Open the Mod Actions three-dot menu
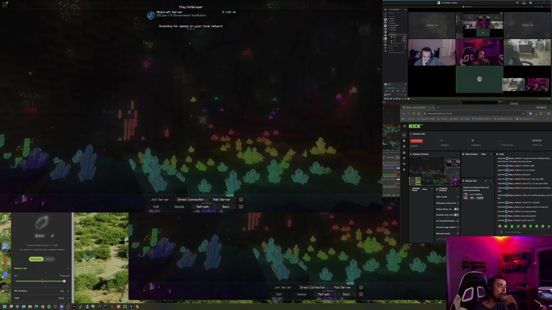552x310 pixels. click(491, 154)
